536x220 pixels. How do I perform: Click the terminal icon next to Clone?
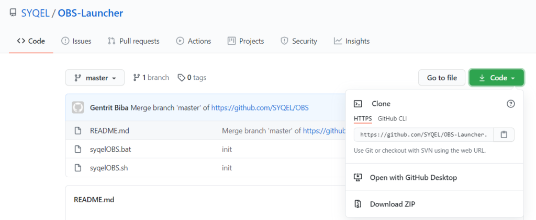(x=358, y=104)
